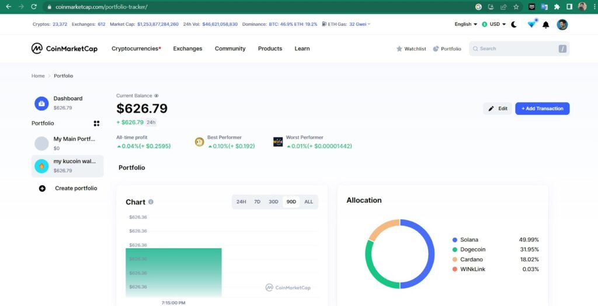Select the 30D chart range
Viewport: 598px width, 306px height.
(273, 202)
